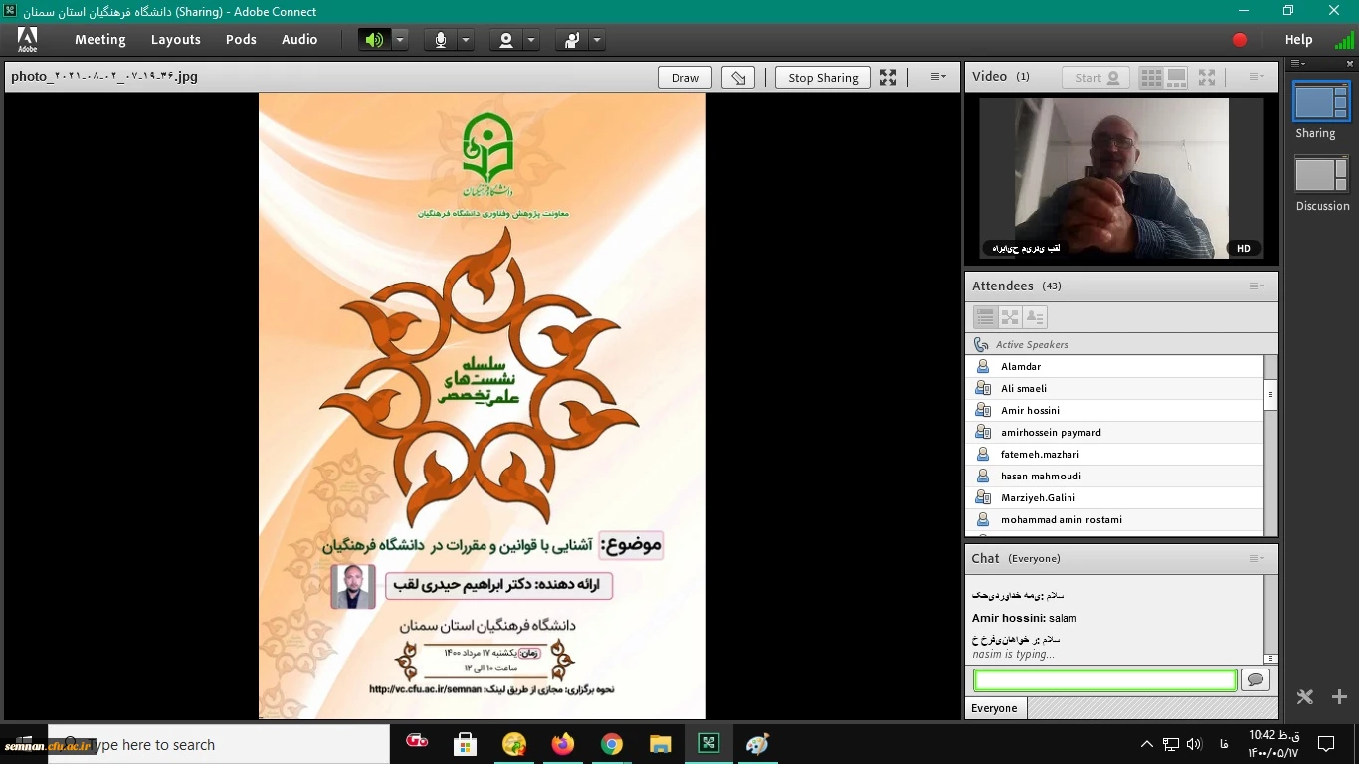
Task: Click the Stop Sharing button
Action: coord(823,78)
